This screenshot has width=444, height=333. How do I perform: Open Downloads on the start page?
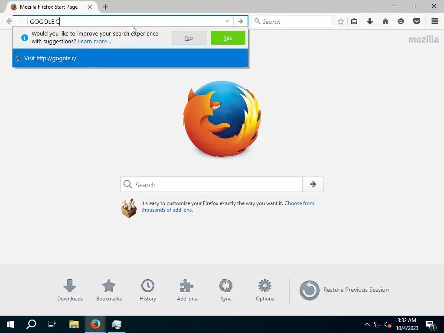(x=70, y=290)
